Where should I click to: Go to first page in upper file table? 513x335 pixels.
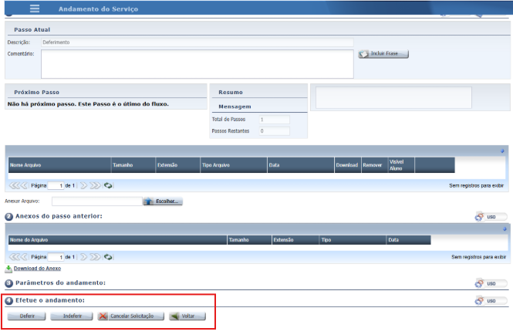click(14, 186)
